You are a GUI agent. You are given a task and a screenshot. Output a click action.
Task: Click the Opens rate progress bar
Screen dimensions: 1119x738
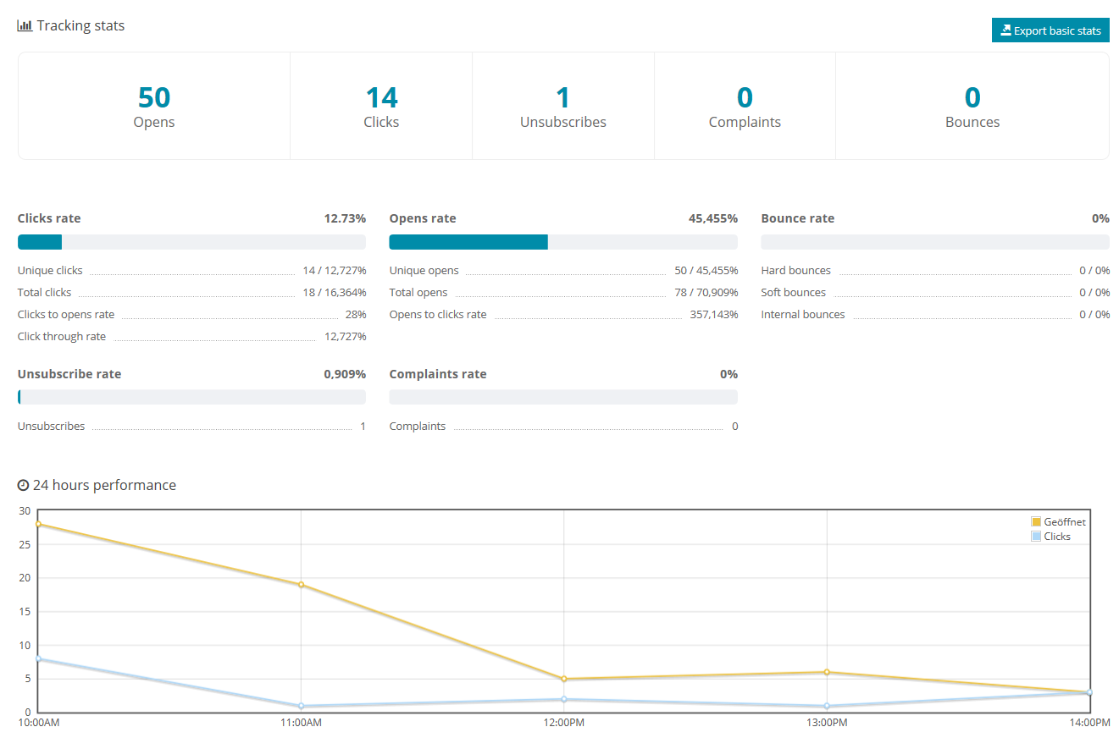click(x=562, y=242)
